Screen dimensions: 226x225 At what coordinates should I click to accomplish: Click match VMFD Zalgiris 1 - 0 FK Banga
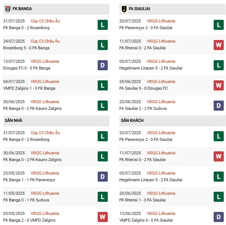(29, 88)
